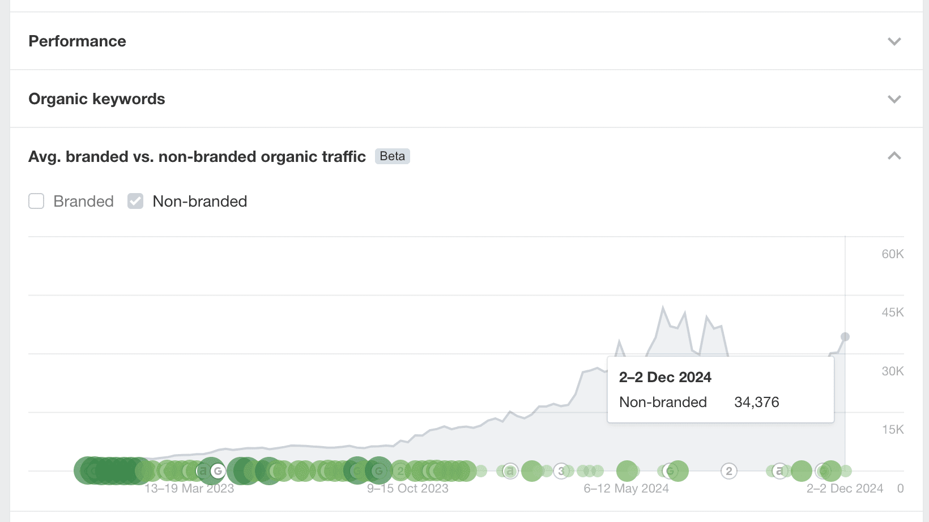Click the circled '3' event marker on timeline
This screenshot has width=929, height=522.
[x=561, y=470]
